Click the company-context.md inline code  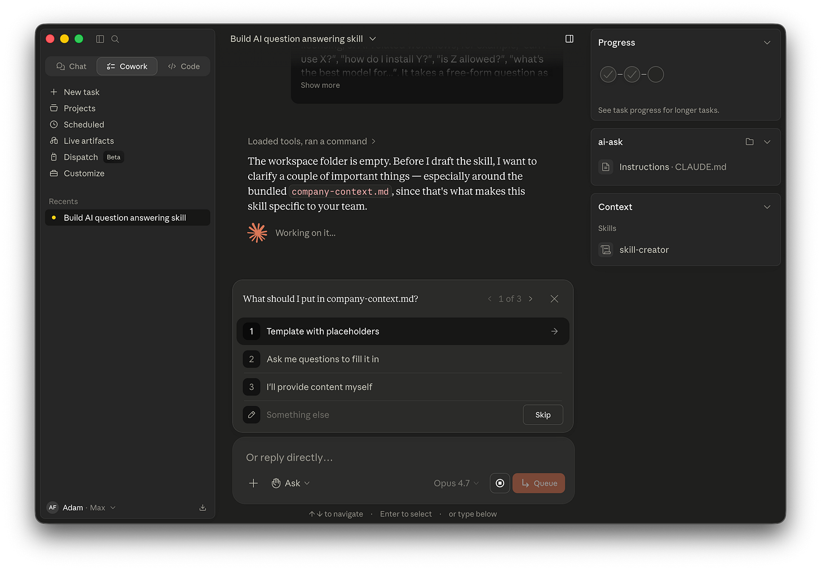coord(340,192)
